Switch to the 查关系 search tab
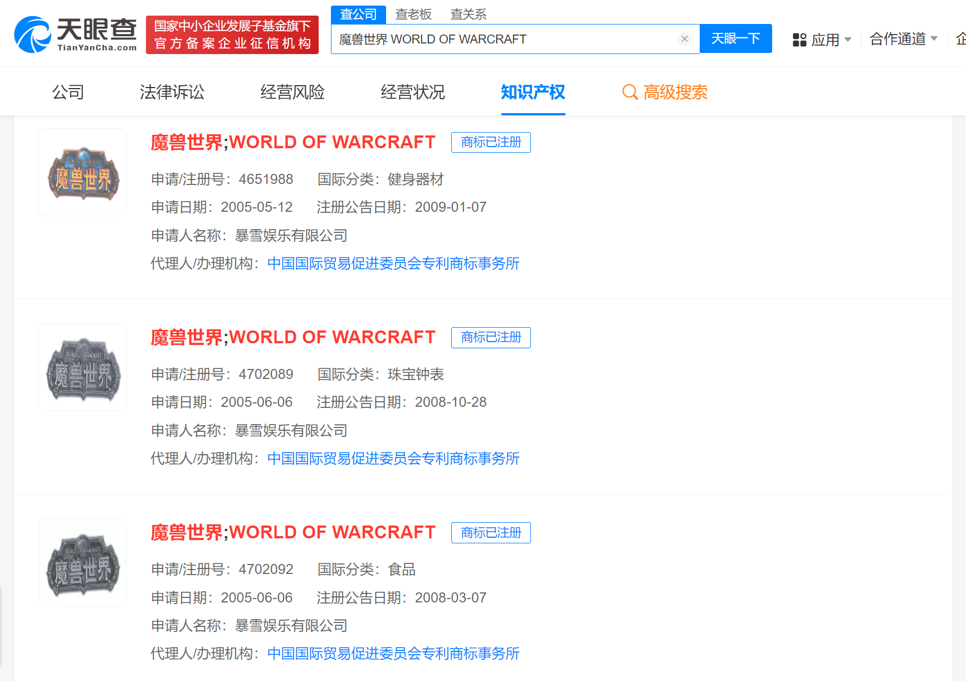The height and width of the screenshot is (681, 966). tap(469, 14)
